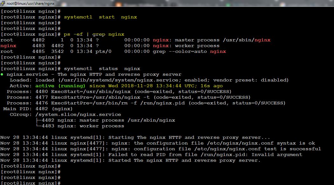Click the 'Process: 4480 ExecStart' line

[119, 92]
